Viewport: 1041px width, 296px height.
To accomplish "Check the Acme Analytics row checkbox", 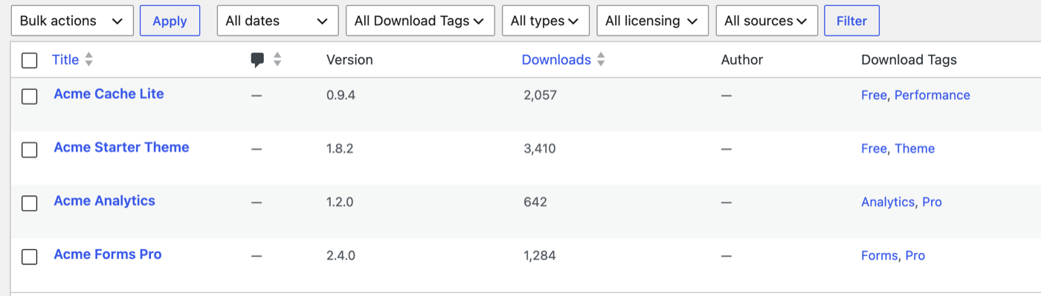I will [x=29, y=203].
